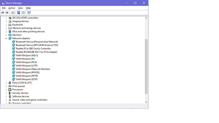The width and height of the screenshot is (219, 123).
Task: Select WAN Miniport (PPPOE) entry
Action: click(x=28, y=72)
